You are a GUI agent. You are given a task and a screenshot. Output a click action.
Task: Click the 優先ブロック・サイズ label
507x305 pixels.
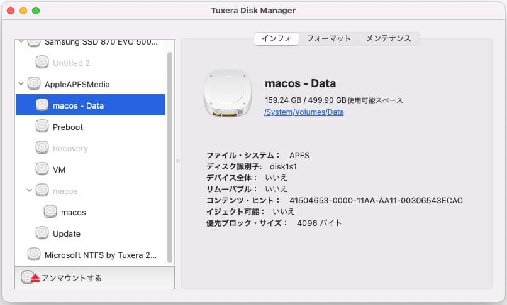247,223
